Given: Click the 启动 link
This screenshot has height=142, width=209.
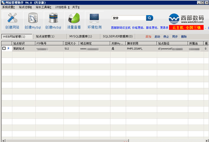Looking at the screenshot, I should [157, 37].
